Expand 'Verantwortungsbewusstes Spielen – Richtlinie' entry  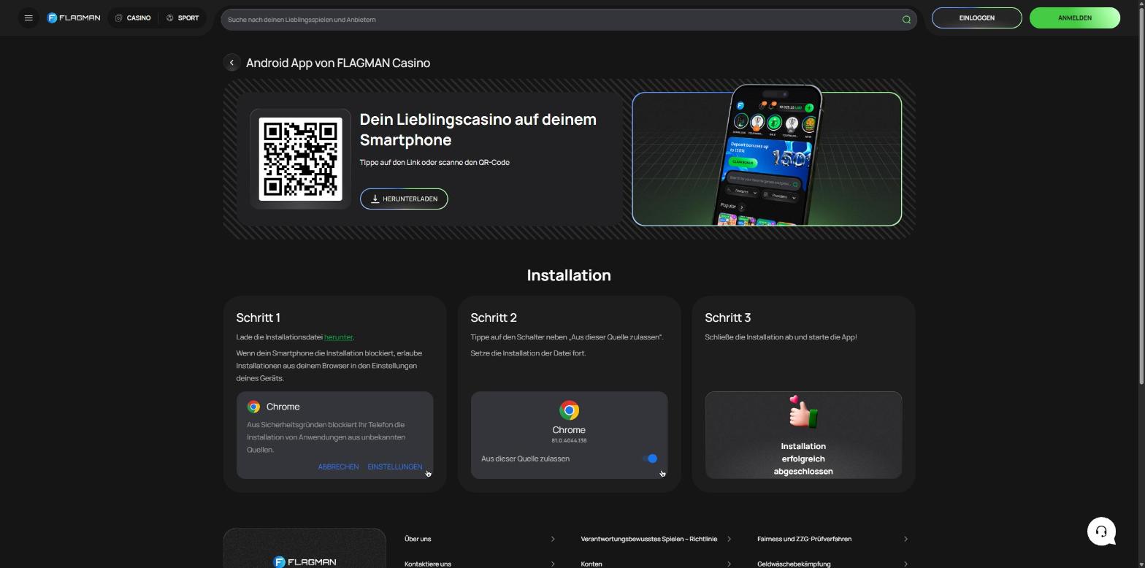pyautogui.click(x=656, y=539)
